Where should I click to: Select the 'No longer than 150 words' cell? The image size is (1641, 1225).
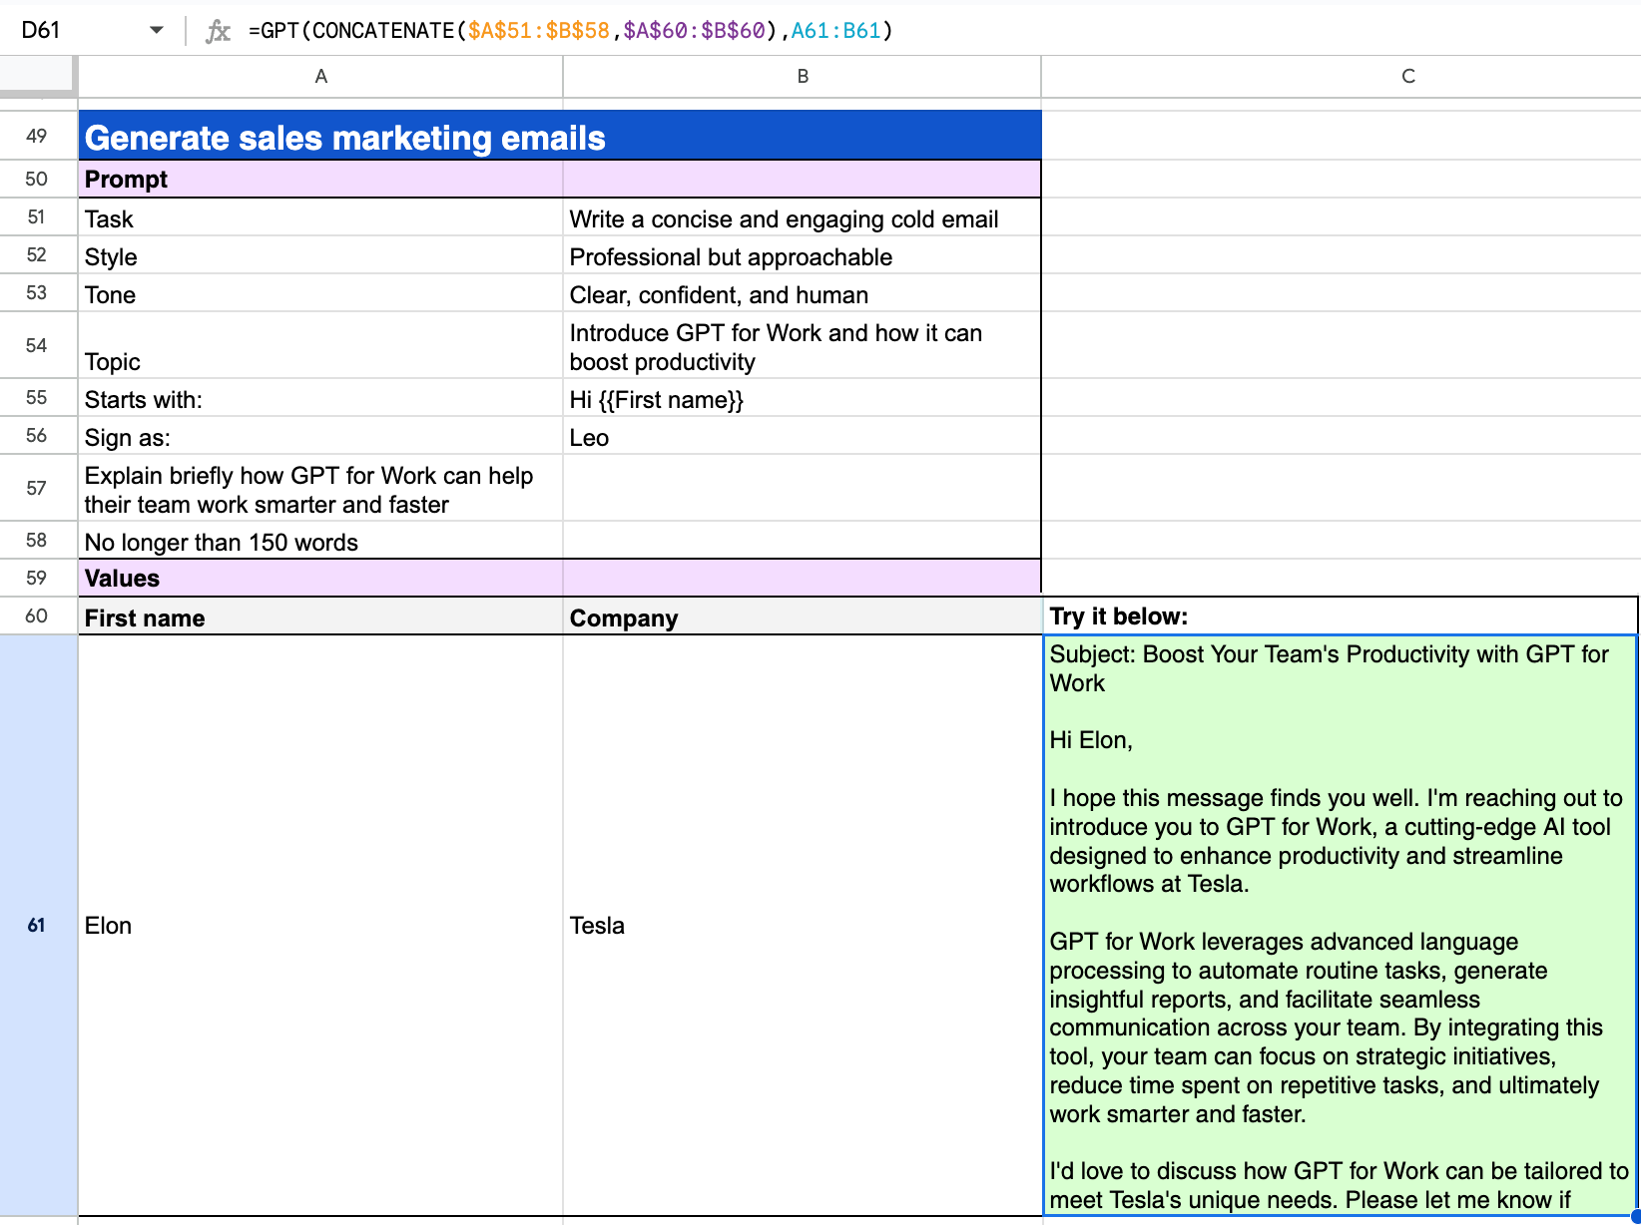coord(319,542)
